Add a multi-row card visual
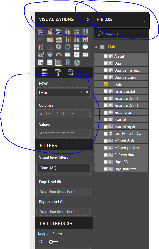Viewport: 159px width, 249px height. [x=77, y=55]
